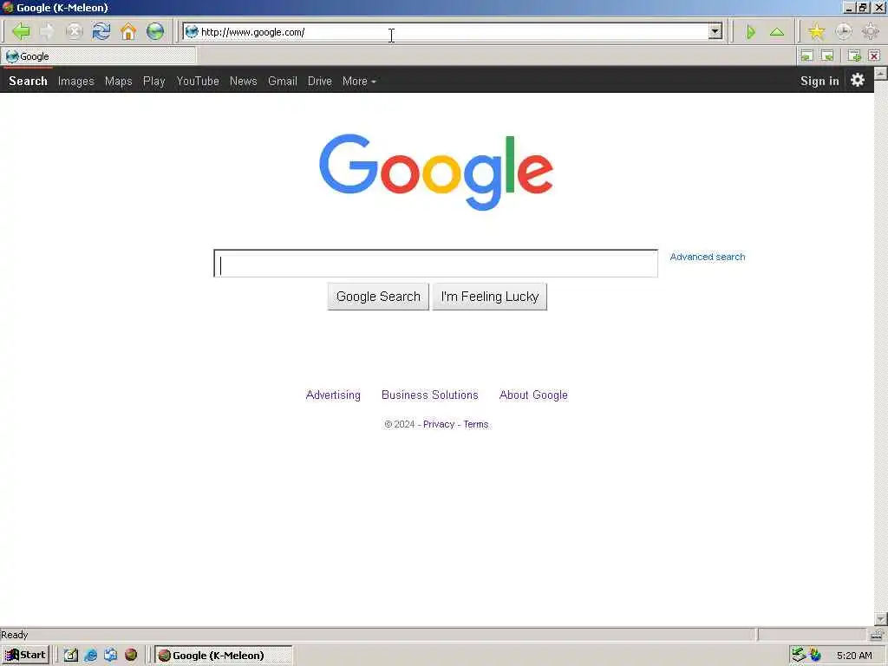Switch to next tab icon in the tab bar

pyautogui.click(x=827, y=55)
